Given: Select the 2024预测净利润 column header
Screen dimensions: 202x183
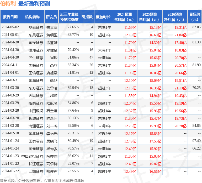Looking at the screenshot, I should 125,17.
